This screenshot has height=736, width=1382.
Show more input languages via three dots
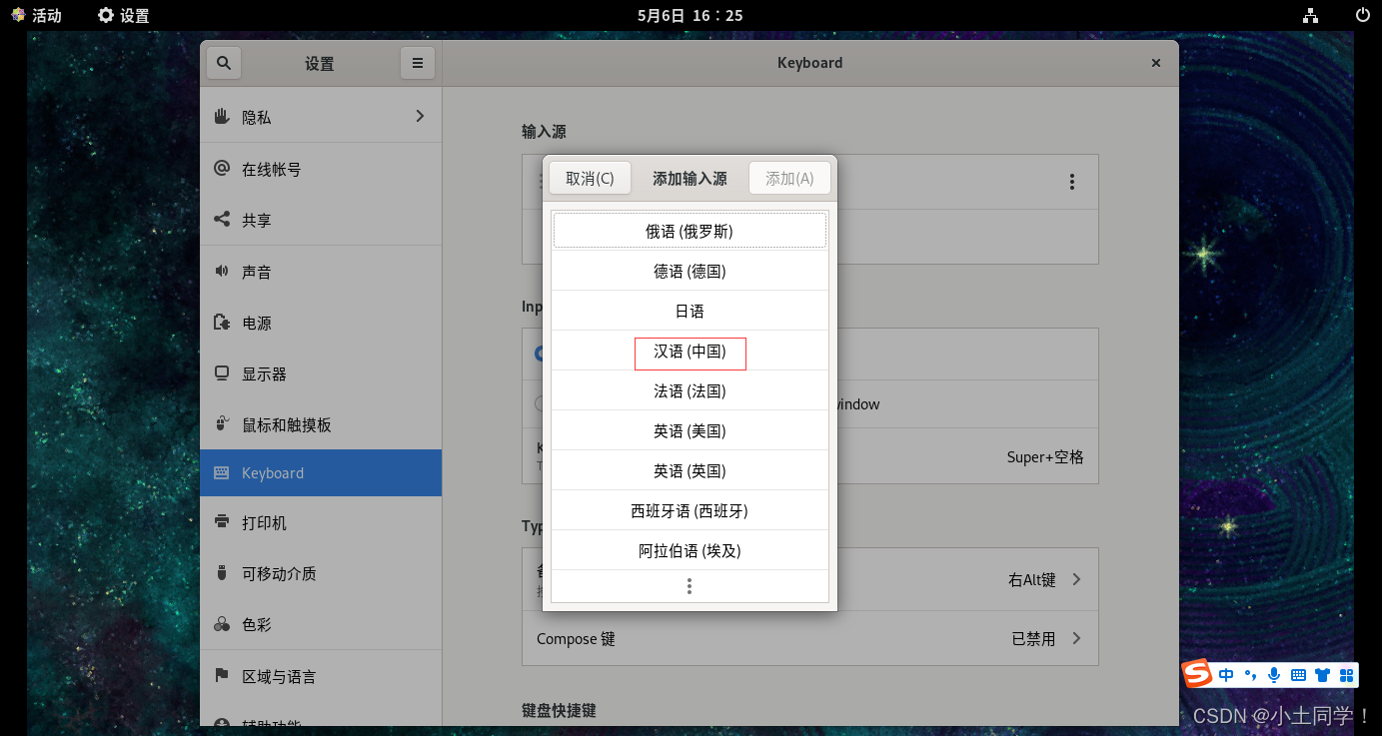(690, 586)
